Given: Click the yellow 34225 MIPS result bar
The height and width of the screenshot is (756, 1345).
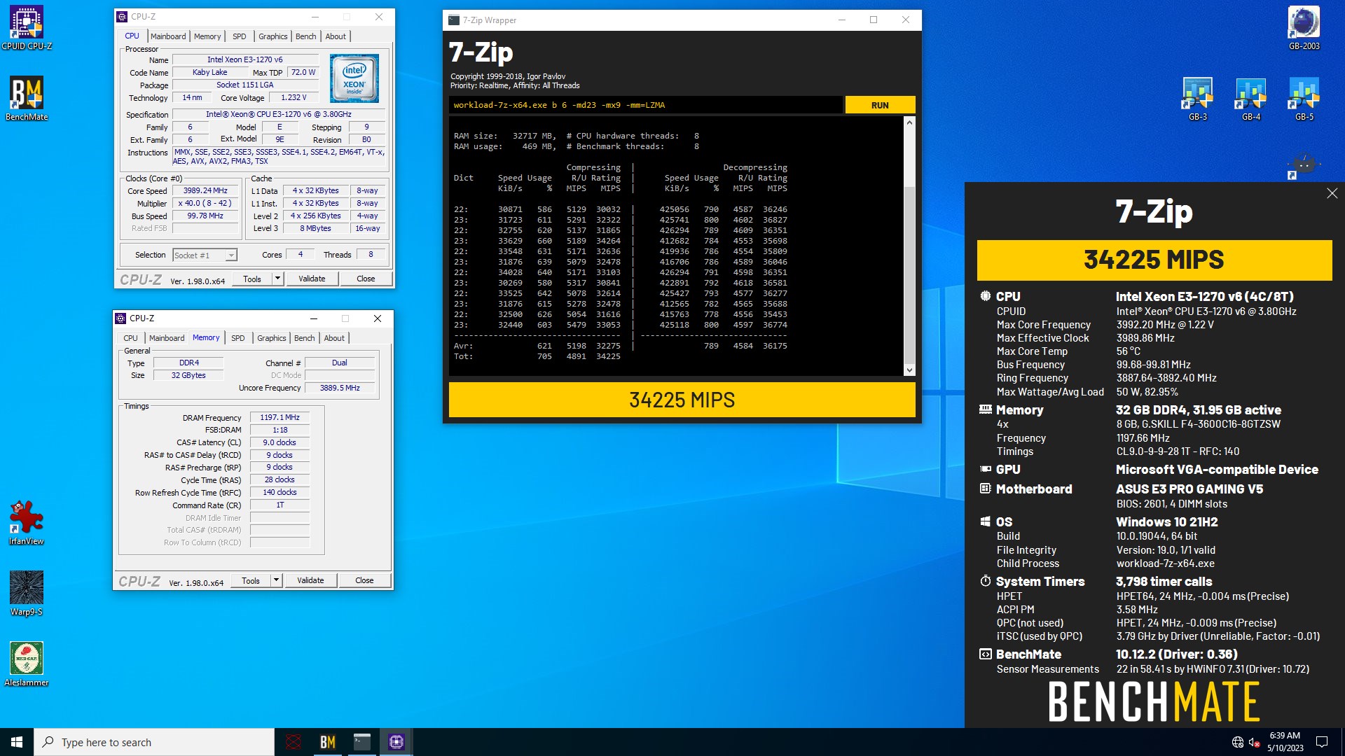Looking at the screenshot, I should tap(682, 400).
